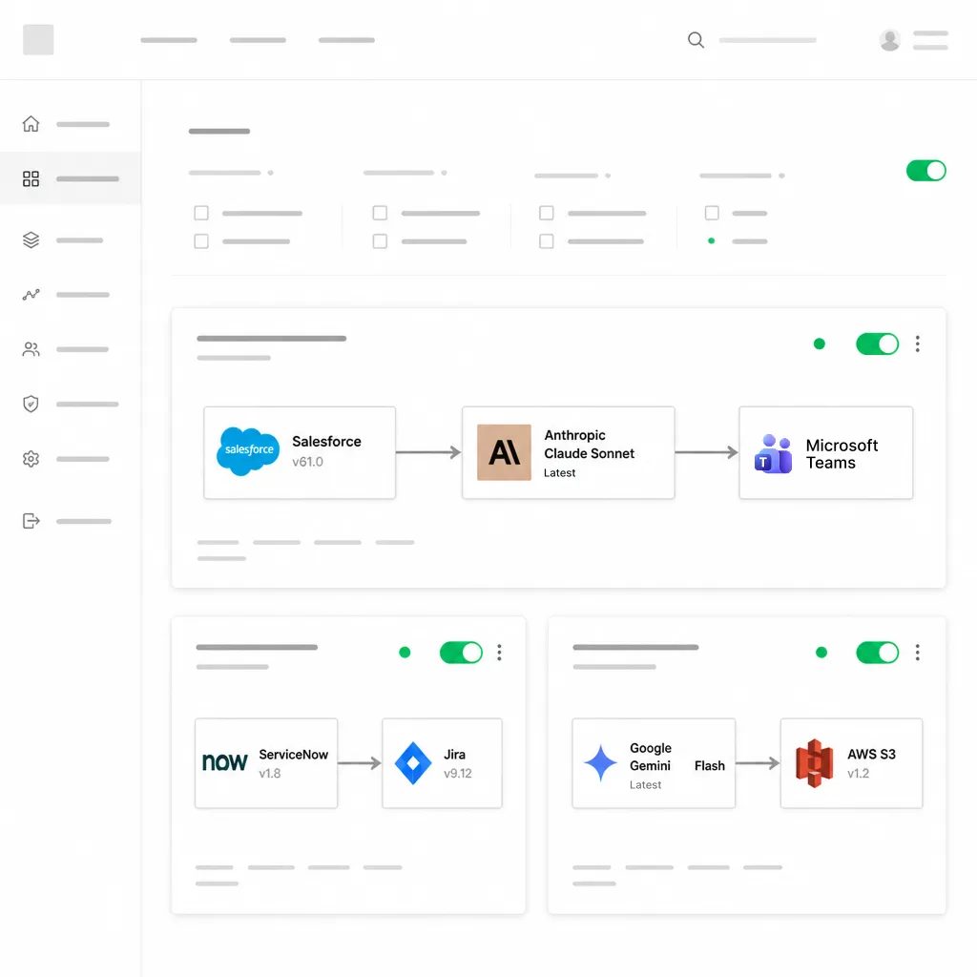The height and width of the screenshot is (977, 977).
Task: Toggle the ServiceNow to Jira workflow switch
Action: (461, 653)
